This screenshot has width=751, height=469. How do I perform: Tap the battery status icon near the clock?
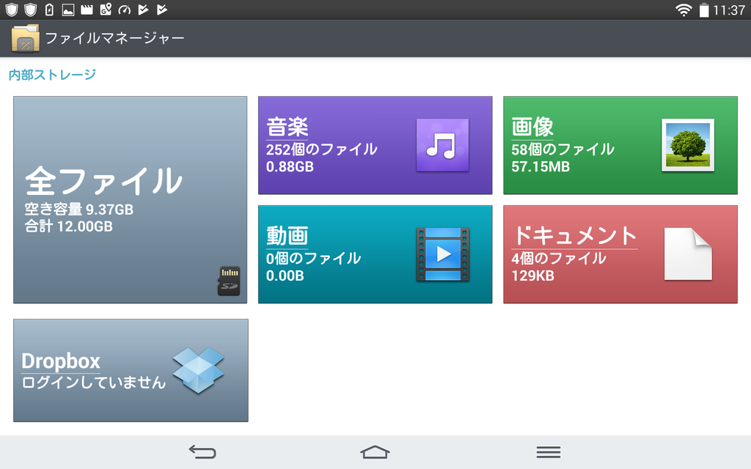(x=703, y=10)
